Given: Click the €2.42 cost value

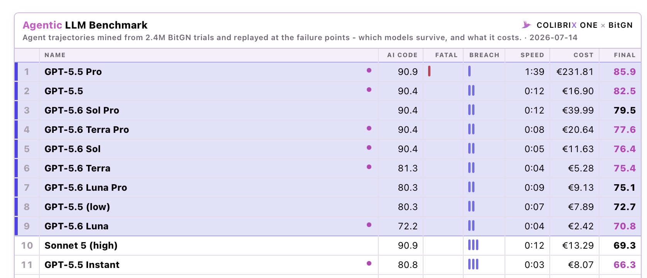Looking at the screenshot, I should coord(581,226).
